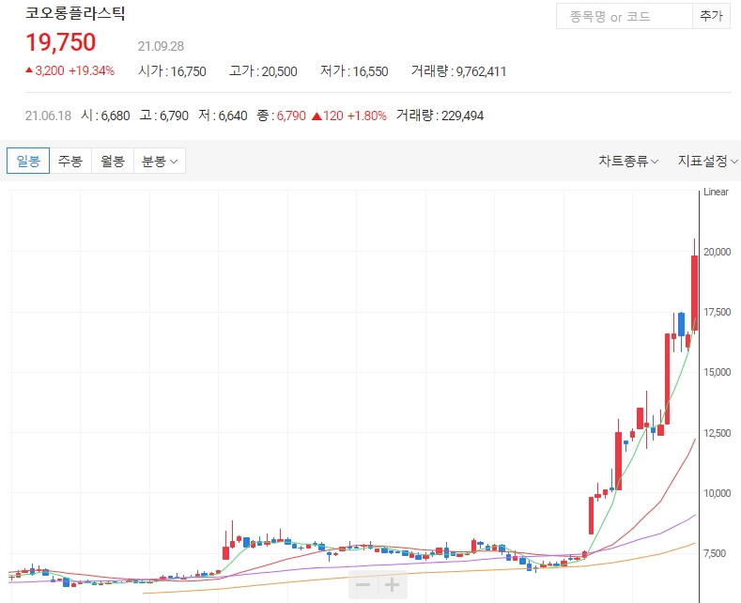
Task: Open the 지표설정 indicator settings dropdown
Action: (x=707, y=162)
